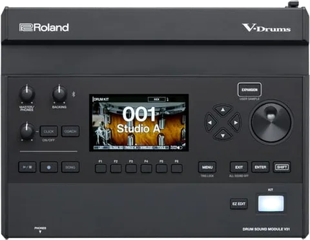Toggle the CLICK metronome button
The width and height of the screenshot is (310, 240).
[x=49, y=131]
